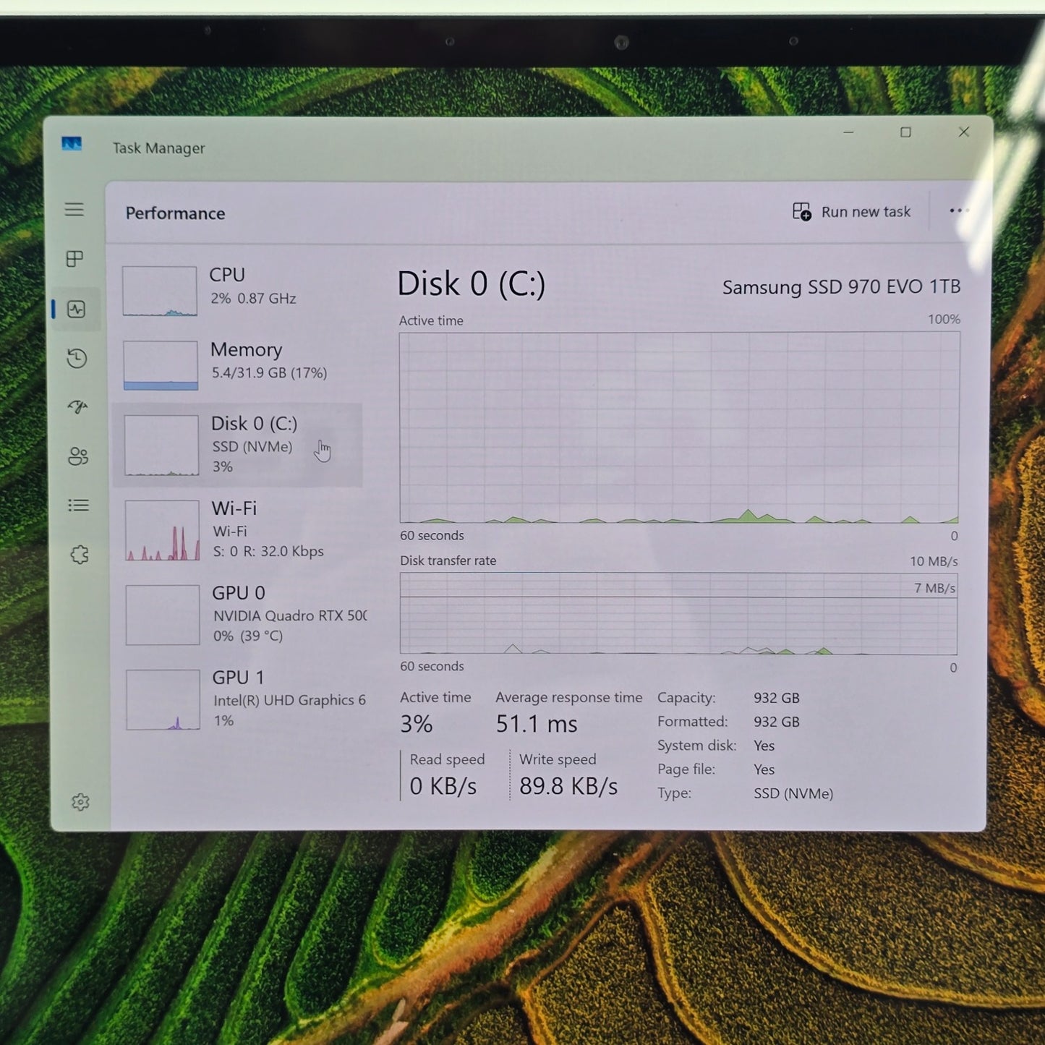The height and width of the screenshot is (1045, 1045).
Task: Click the Disk transfer rate graph
Action: point(678,614)
